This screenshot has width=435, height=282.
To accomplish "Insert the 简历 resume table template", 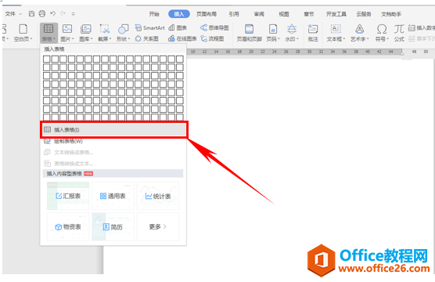I will (x=113, y=226).
